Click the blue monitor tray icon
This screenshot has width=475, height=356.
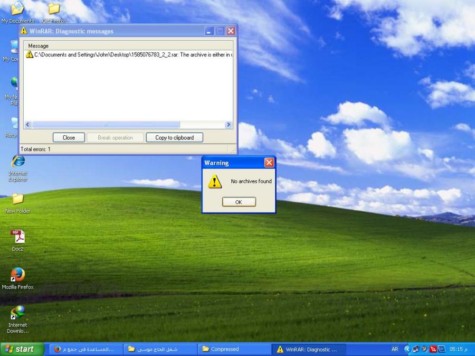point(442,349)
